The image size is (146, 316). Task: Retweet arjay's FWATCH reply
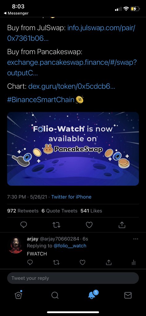56,262
